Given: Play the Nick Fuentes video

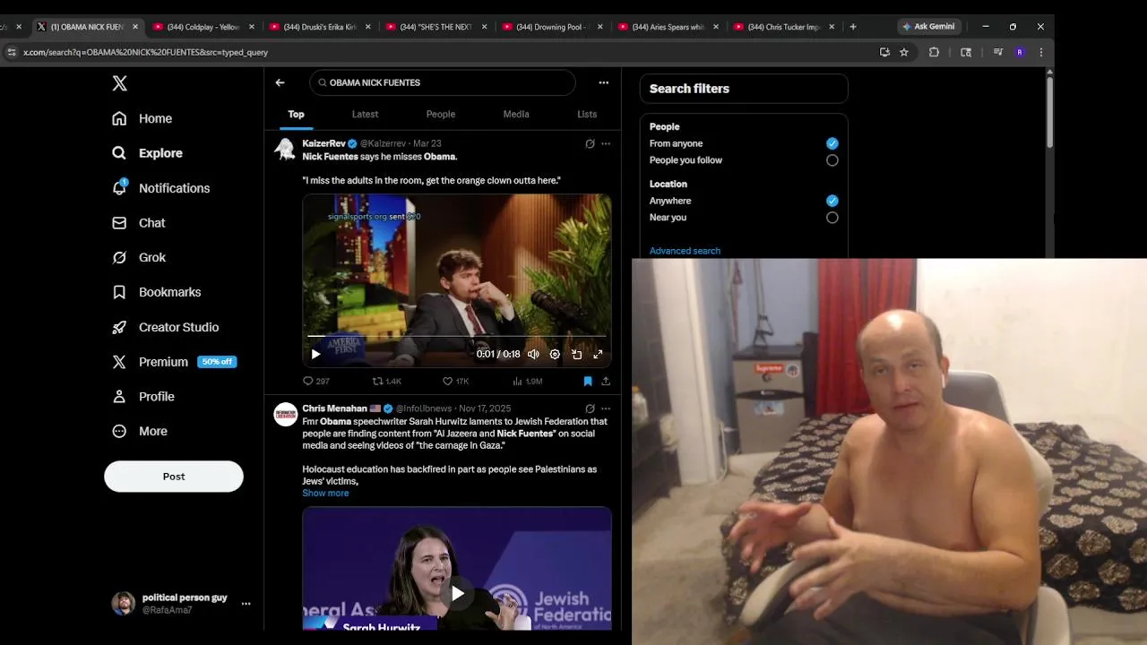Looking at the screenshot, I should 315,354.
